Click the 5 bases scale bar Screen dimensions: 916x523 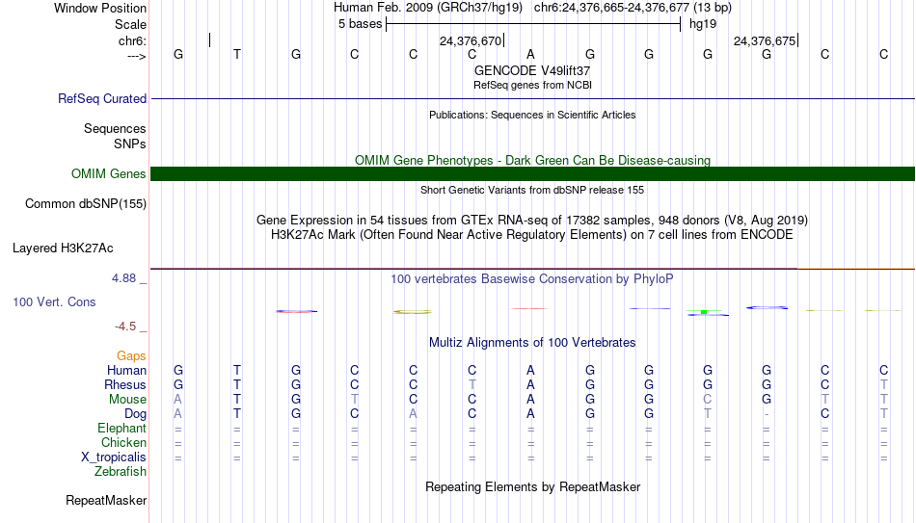click(x=533, y=24)
